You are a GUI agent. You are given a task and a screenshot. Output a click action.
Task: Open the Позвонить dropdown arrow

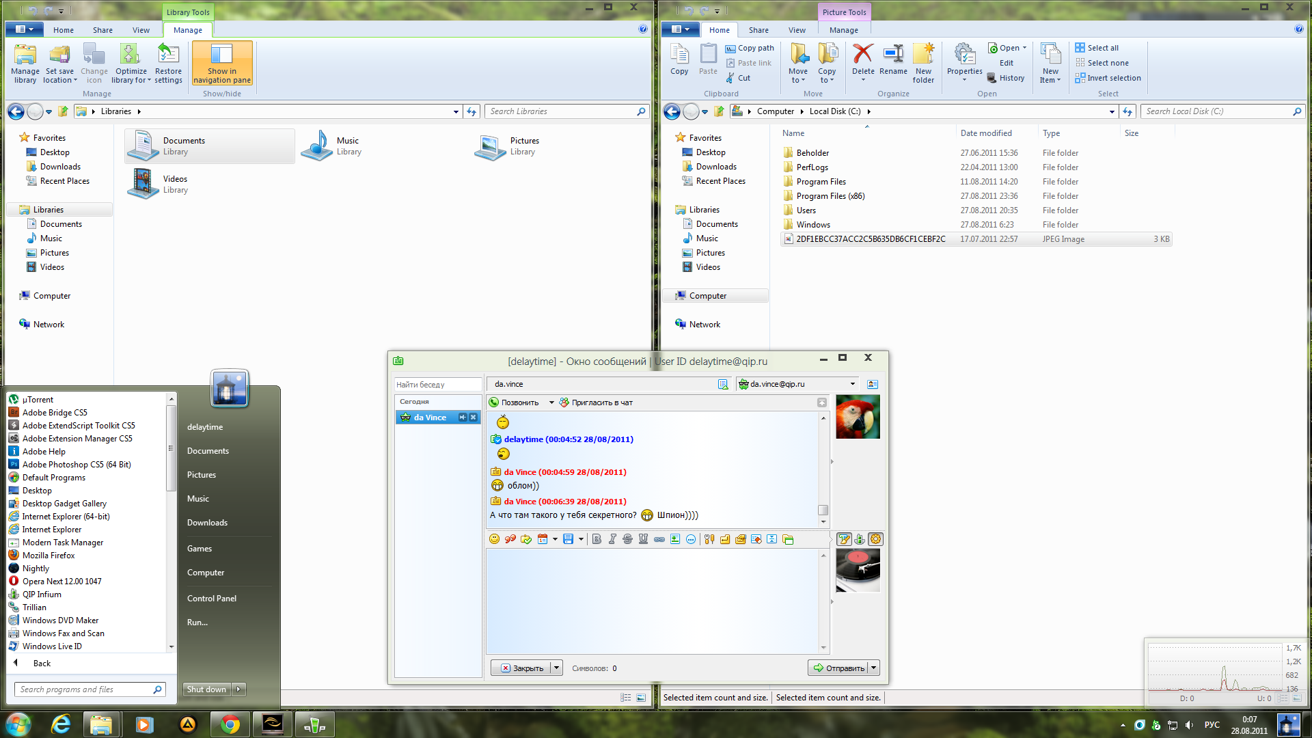pos(551,402)
